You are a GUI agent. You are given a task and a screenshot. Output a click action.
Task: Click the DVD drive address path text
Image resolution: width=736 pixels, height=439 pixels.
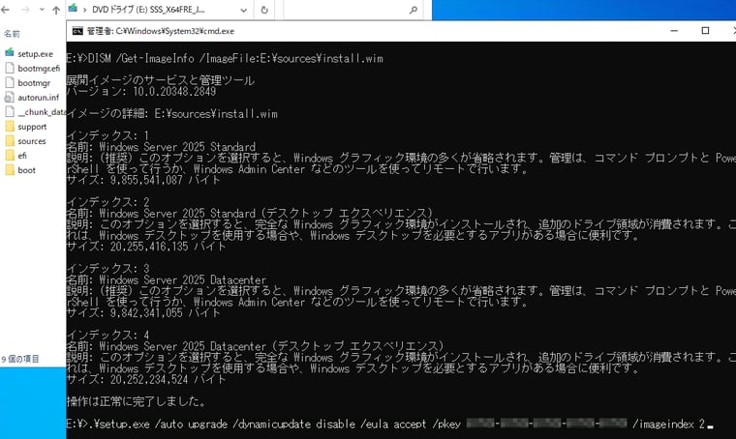click(148, 10)
